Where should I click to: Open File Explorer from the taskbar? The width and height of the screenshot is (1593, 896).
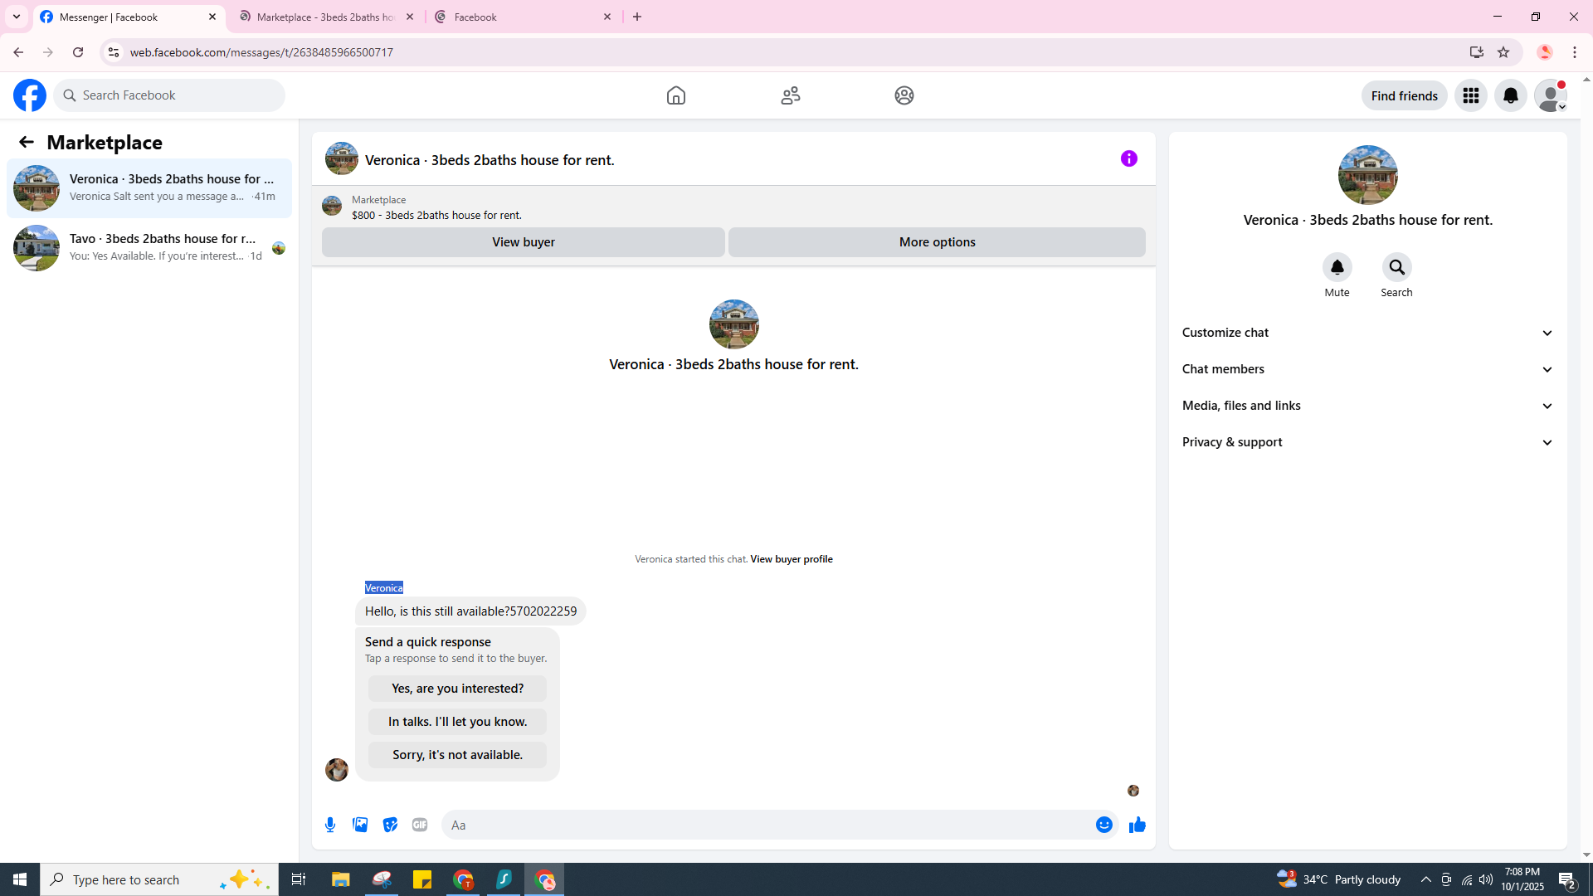tap(341, 879)
